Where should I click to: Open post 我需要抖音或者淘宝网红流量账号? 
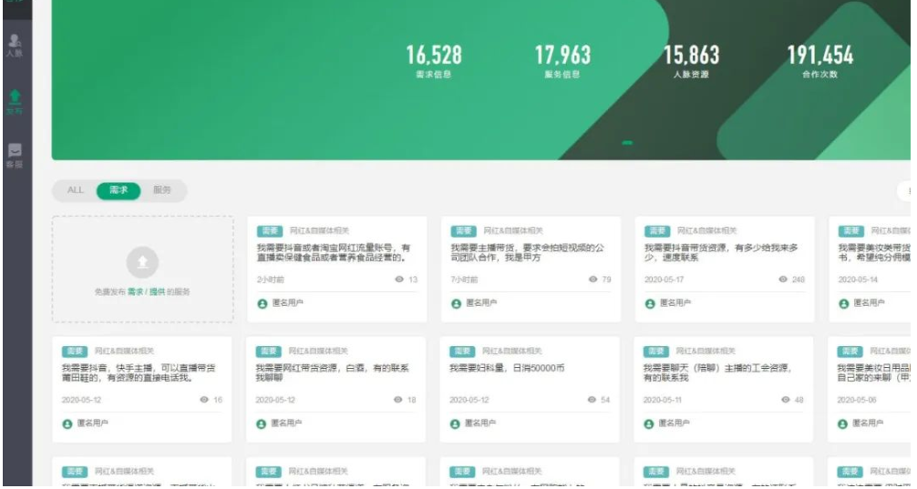coord(334,252)
